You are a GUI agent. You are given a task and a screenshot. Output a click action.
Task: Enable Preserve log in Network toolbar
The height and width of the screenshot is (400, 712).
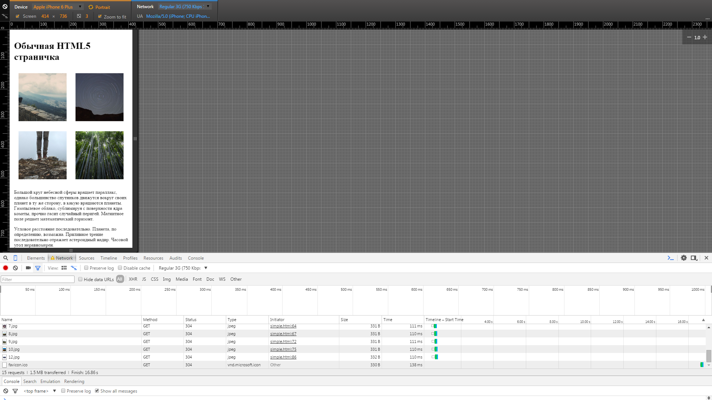[x=86, y=268]
